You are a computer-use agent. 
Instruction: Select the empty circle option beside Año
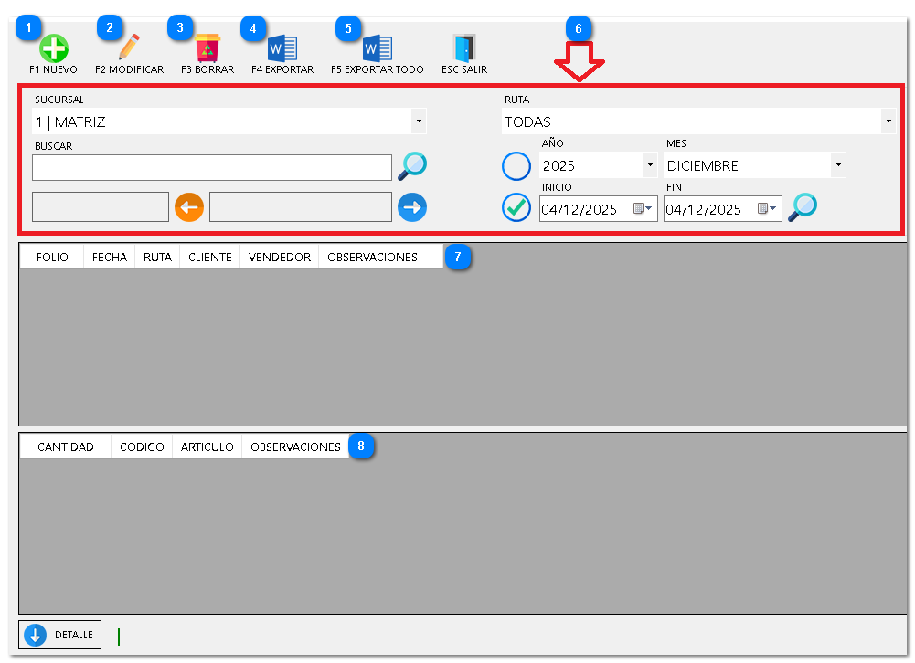pyautogui.click(x=516, y=166)
